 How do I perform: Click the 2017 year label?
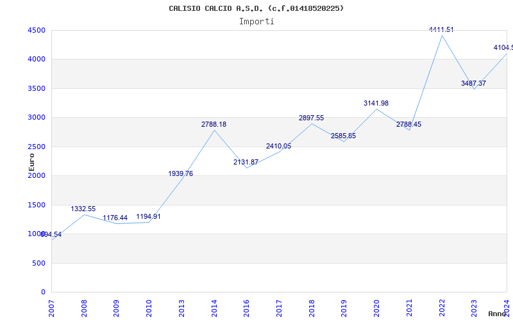(279, 308)
